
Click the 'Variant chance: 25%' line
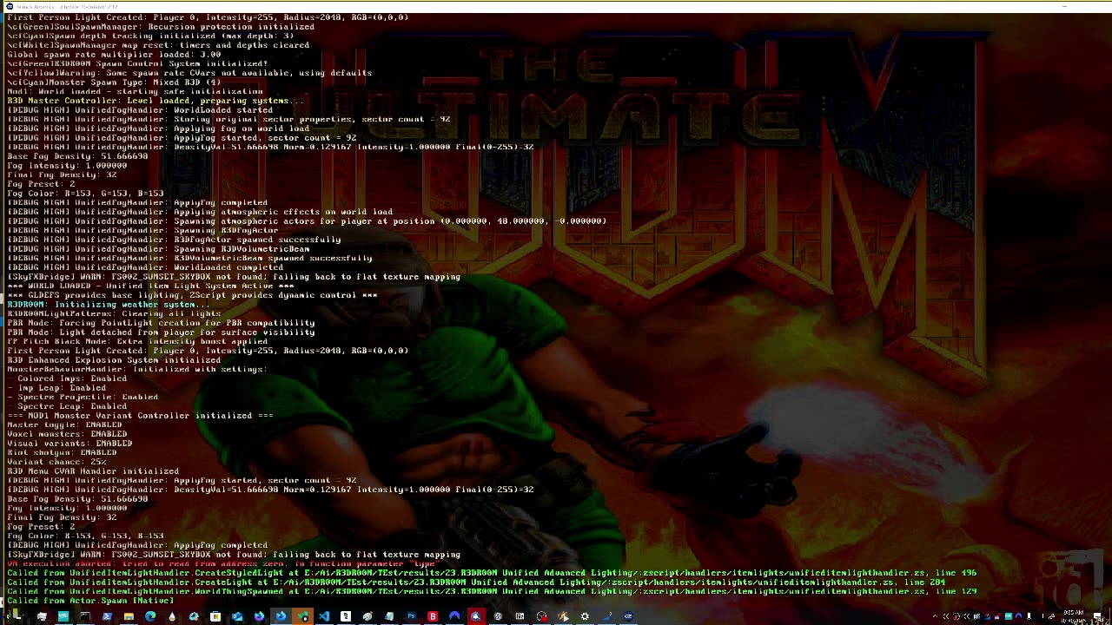[x=56, y=462]
